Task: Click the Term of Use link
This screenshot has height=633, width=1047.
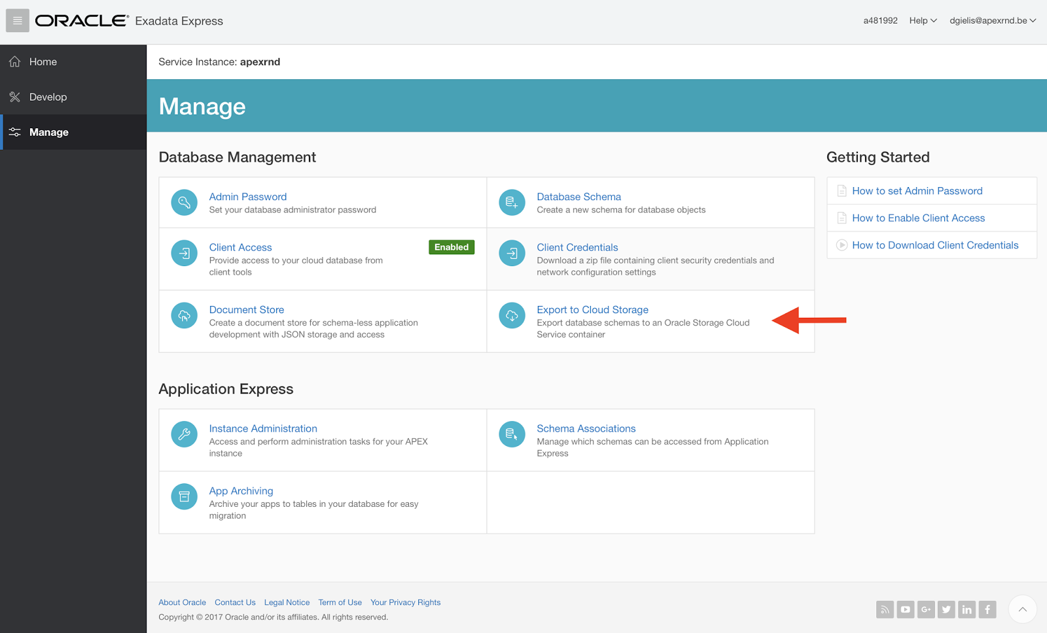Action: [x=340, y=602]
